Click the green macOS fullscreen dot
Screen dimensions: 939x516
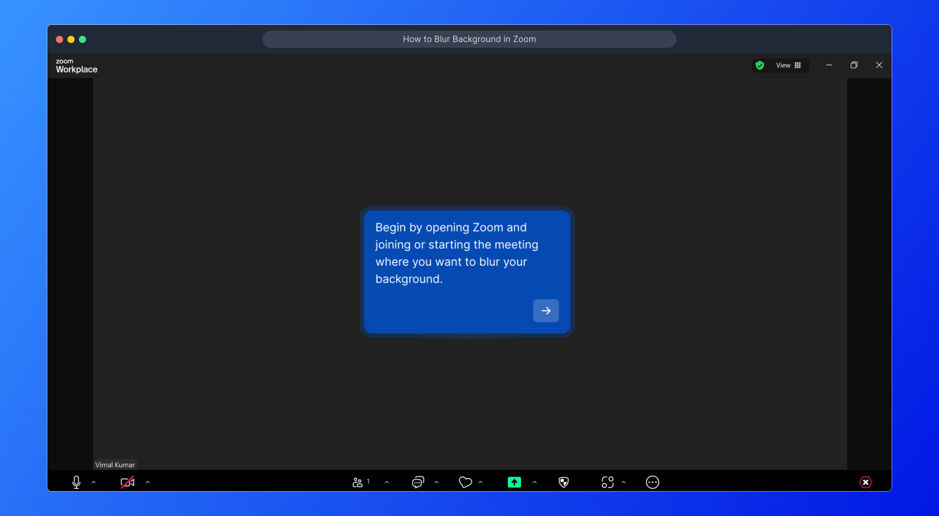(x=83, y=39)
